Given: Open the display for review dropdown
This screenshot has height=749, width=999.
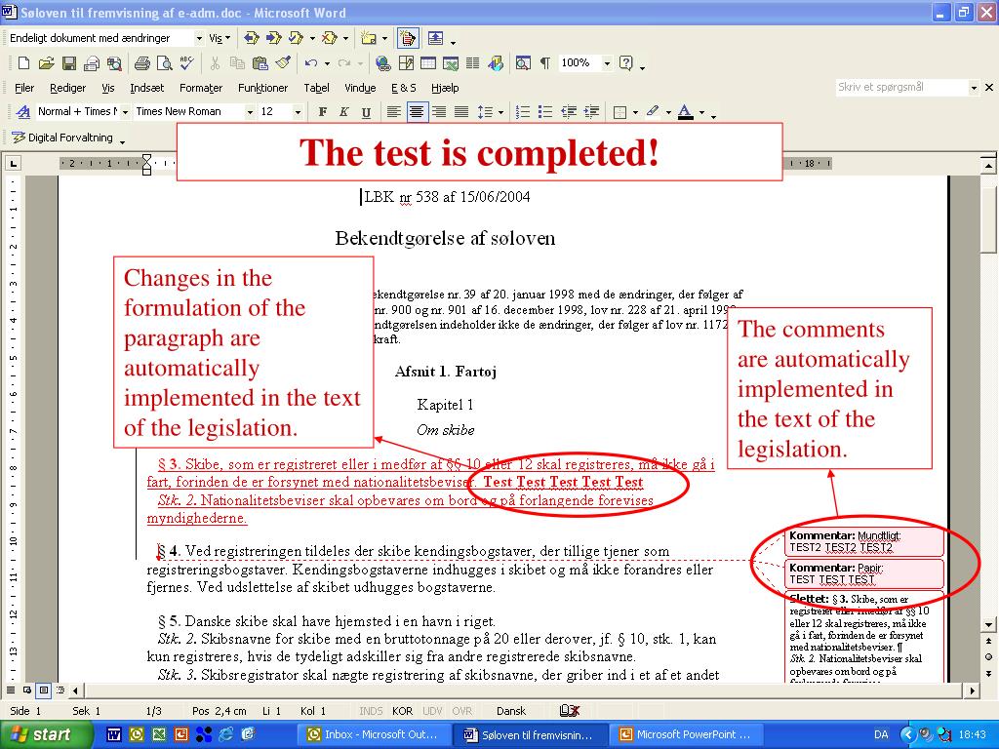Looking at the screenshot, I should (x=199, y=38).
